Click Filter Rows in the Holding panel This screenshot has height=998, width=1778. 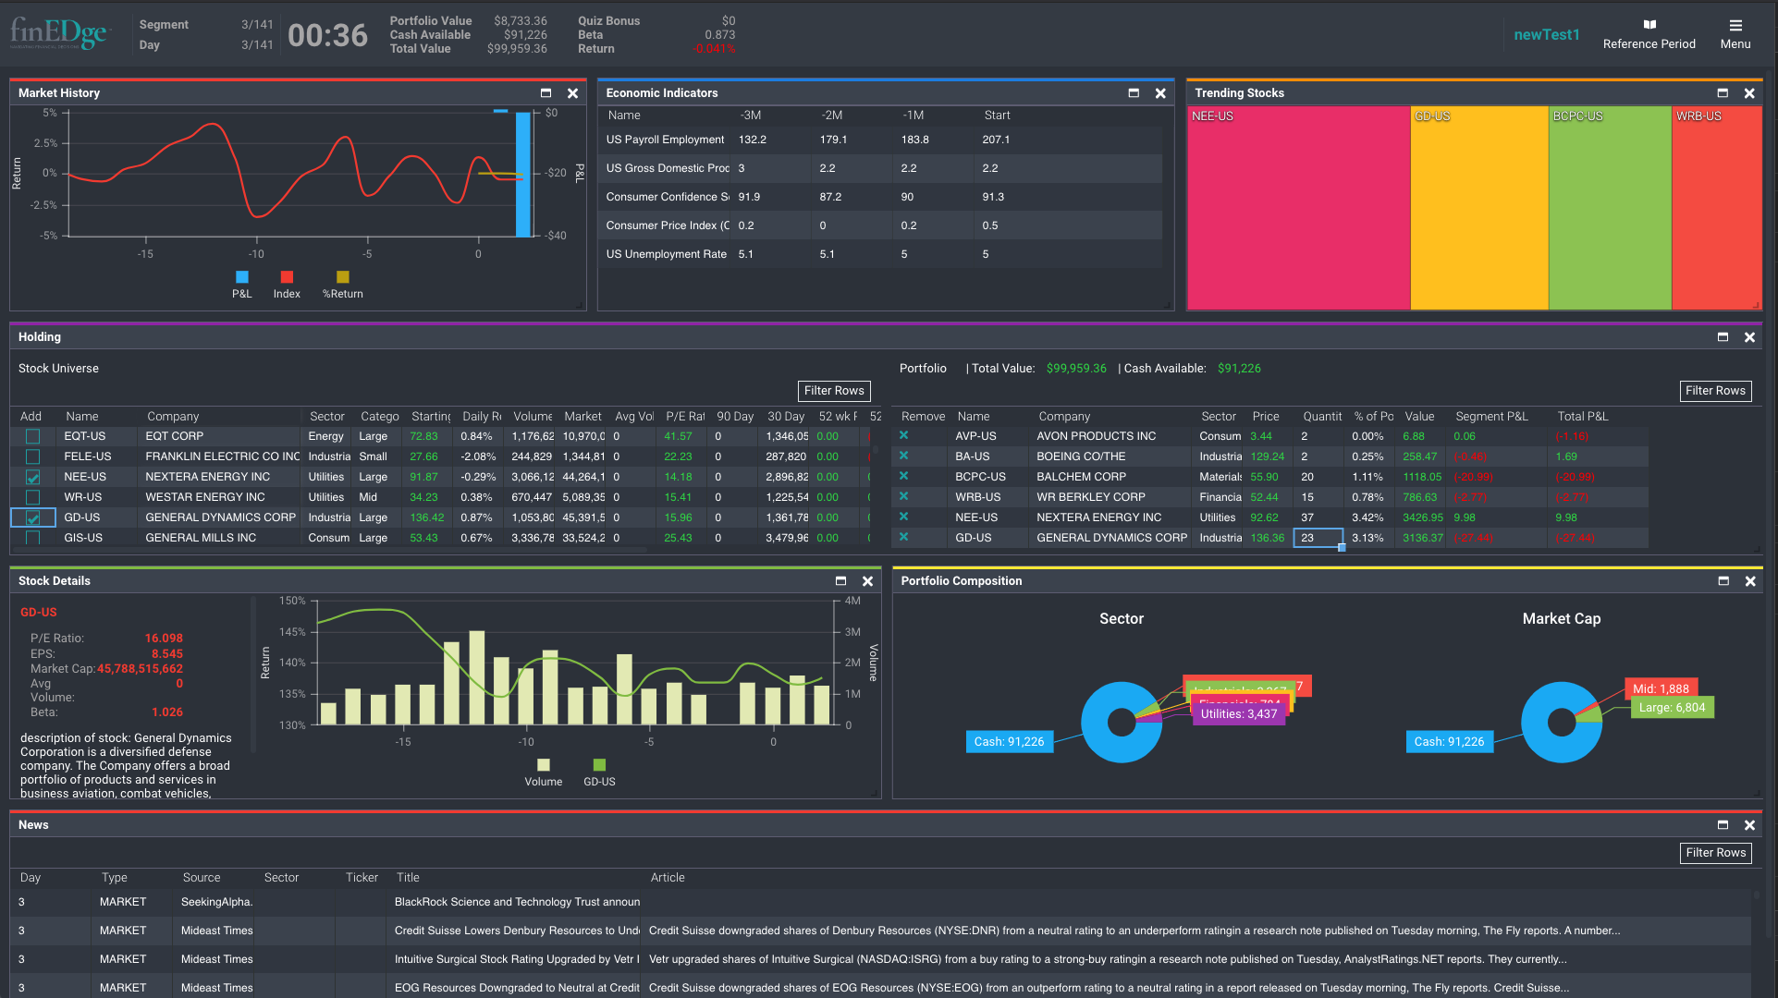tap(834, 391)
